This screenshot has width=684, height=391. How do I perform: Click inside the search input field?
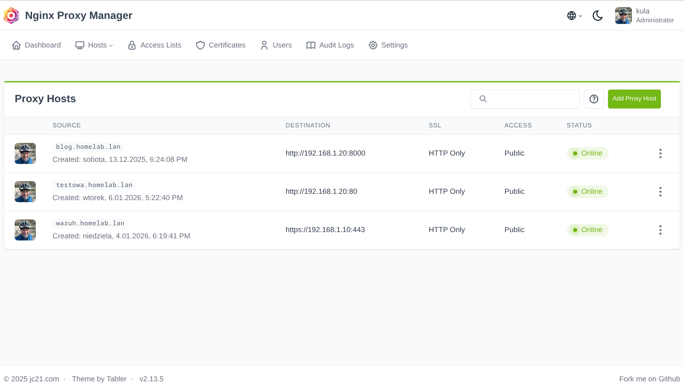click(525, 99)
